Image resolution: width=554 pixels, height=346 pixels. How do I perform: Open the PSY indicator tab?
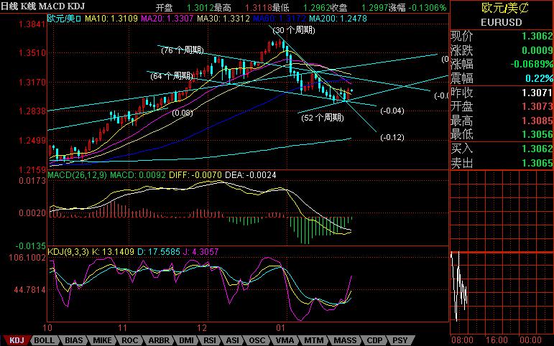(400, 340)
